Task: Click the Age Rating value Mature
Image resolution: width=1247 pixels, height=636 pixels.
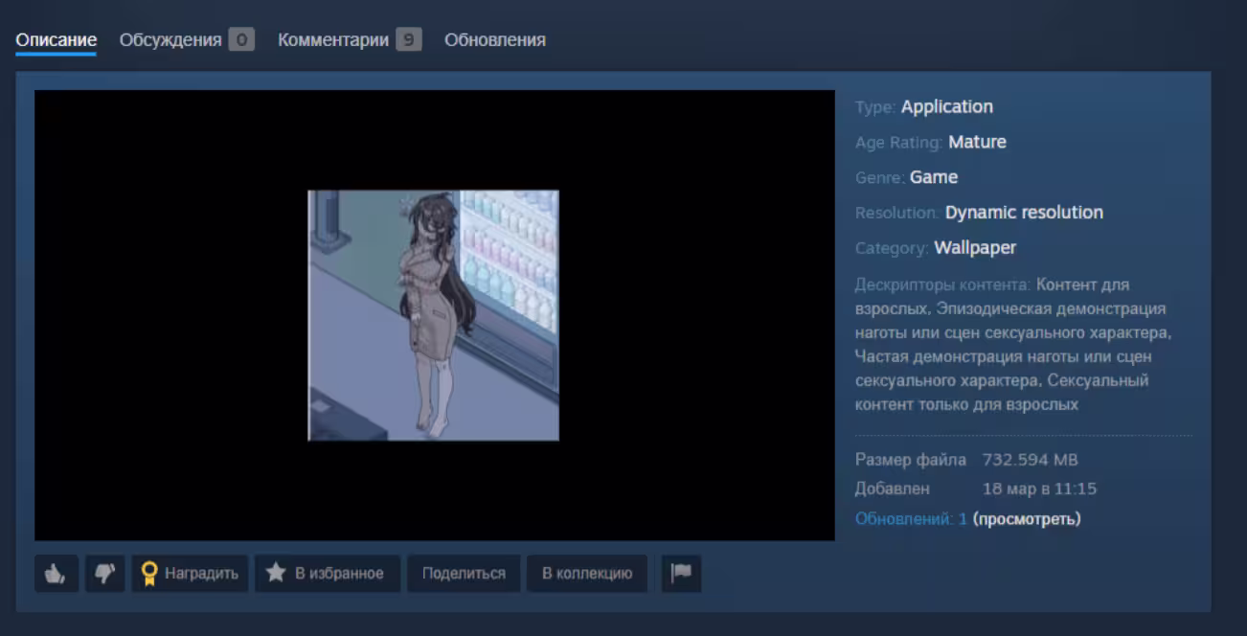Action: pos(977,143)
